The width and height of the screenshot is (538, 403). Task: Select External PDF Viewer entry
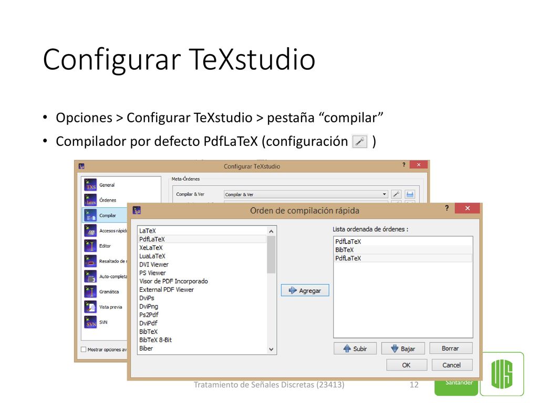click(x=202, y=290)
